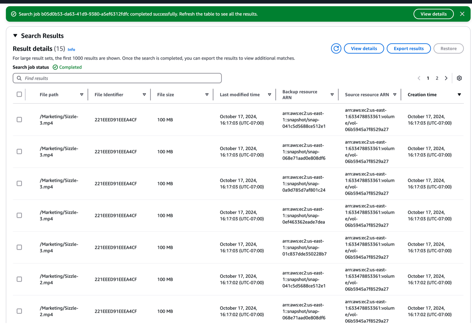
Task: Click the magnifier icon in Find results
Action: [x=19, y=78]
